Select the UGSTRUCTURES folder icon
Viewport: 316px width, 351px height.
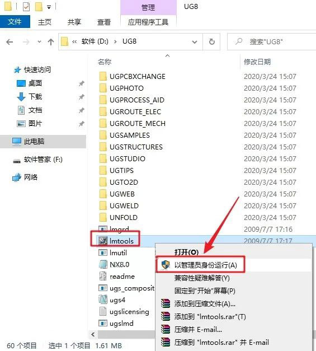coord(103,147)
